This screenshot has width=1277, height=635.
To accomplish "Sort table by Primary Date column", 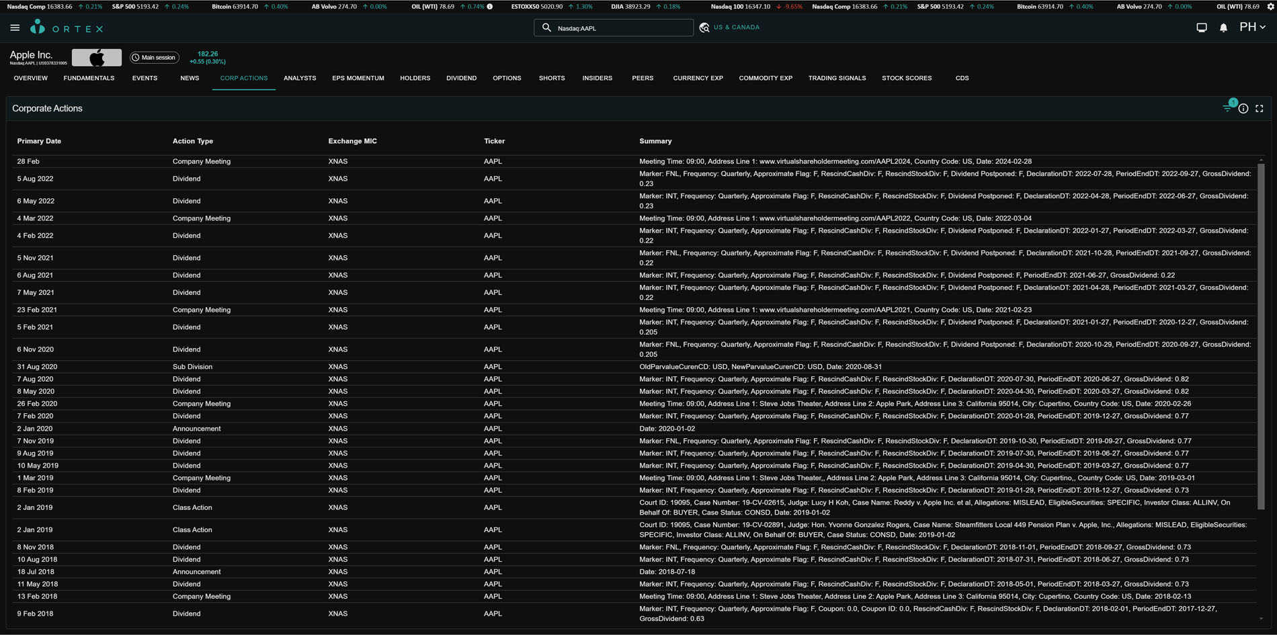I will (39, 141).
